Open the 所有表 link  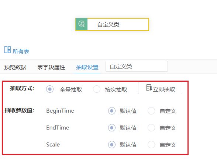pyautogui.click(x=21, y=52)
